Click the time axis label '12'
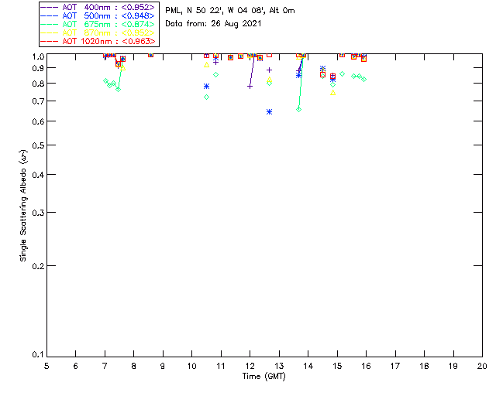 (x=250, y=366)
